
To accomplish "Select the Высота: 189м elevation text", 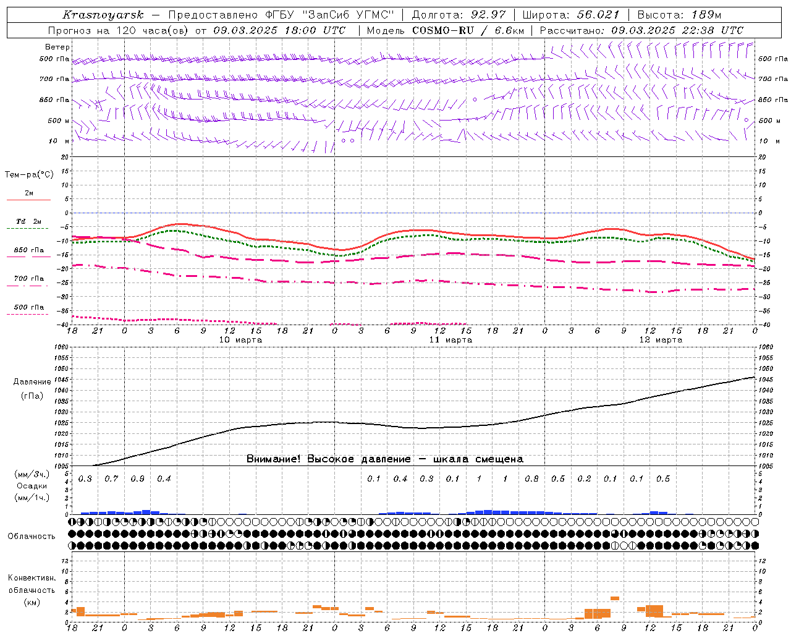I will pyautogui.click(x=679, y=15).
